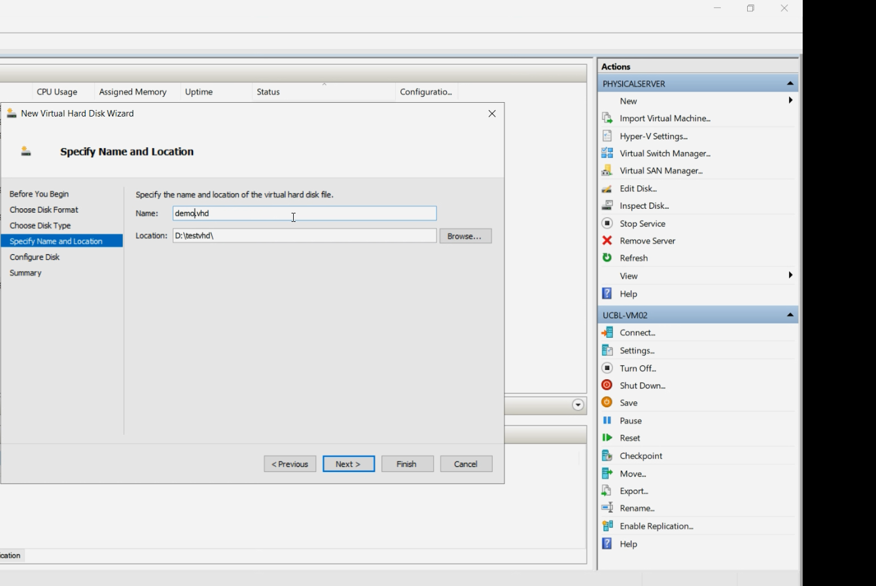The image size is (876, 586).
Task: Click the Help icon under UCBL-VM02
Action: tap(607, 543)
